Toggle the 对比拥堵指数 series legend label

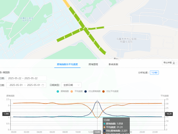click(x=94, y=91)
